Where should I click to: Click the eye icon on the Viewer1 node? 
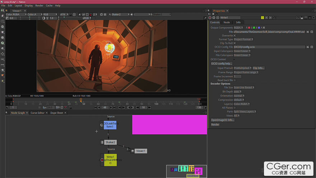point(133,151)
